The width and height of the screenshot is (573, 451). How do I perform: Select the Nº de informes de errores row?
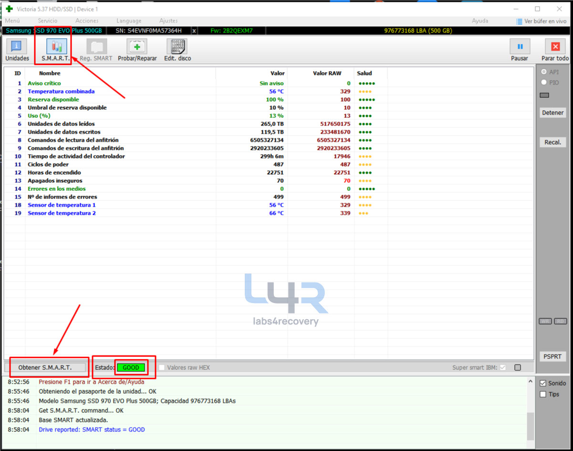tap(269, 197)
